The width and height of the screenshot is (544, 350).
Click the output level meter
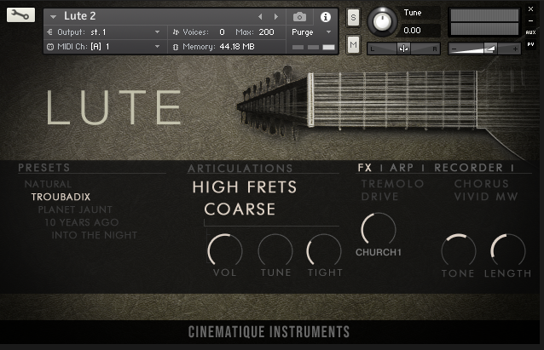[484, 22]
